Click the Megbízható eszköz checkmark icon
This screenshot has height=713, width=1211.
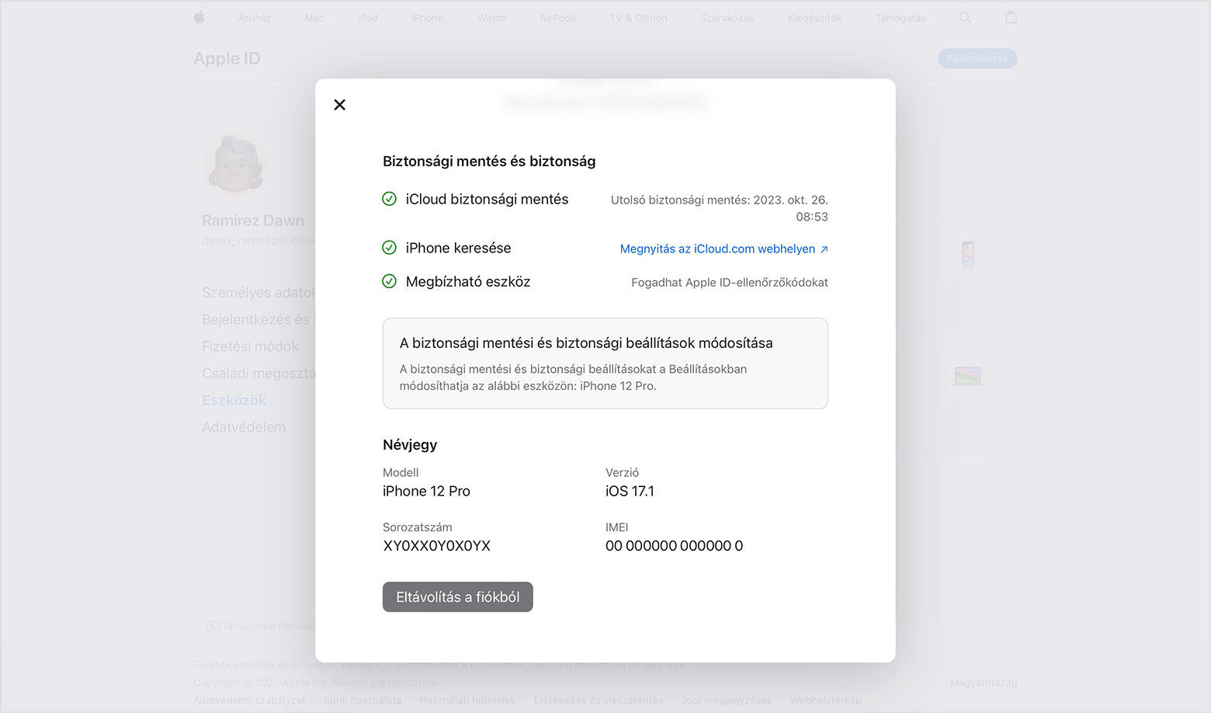click(x=390, y=281)
